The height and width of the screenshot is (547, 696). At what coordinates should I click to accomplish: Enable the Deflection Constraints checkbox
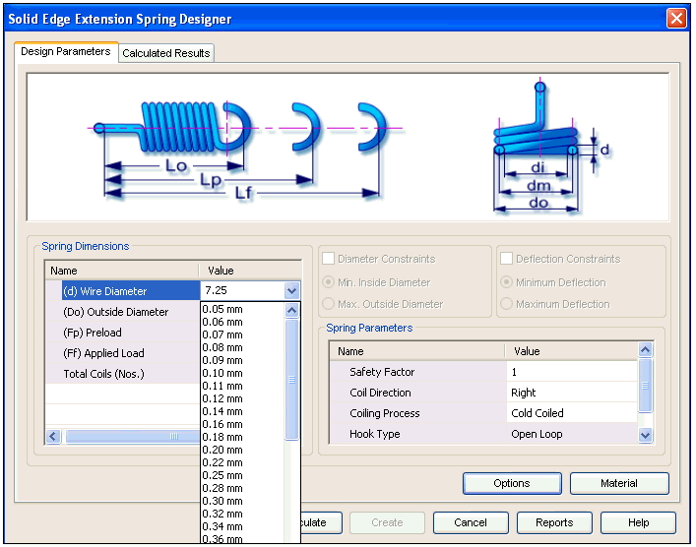pyautogui.click(x=507, y=259)
